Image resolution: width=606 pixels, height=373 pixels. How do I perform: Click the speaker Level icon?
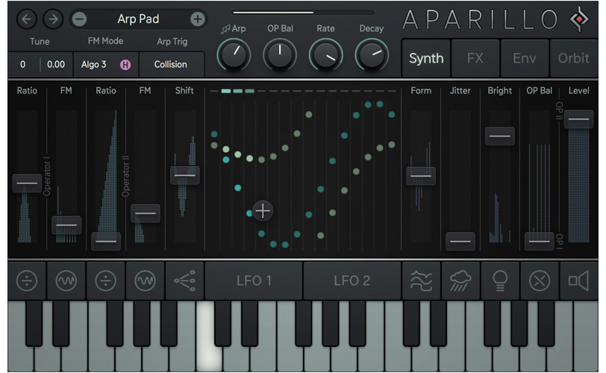[578, 280]
